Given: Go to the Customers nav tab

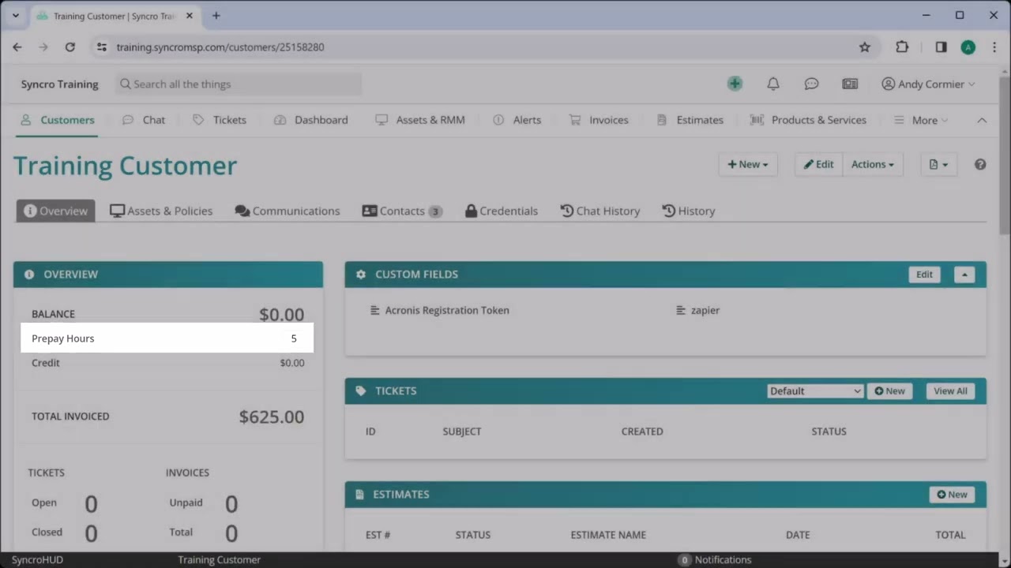Looking at the screenshot, I should [57, 120].
